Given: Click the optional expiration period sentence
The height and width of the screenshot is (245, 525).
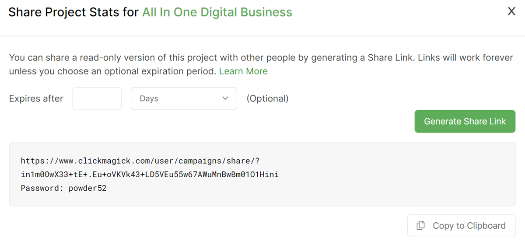Looking at the screenshot, I should tap(112, 71).
